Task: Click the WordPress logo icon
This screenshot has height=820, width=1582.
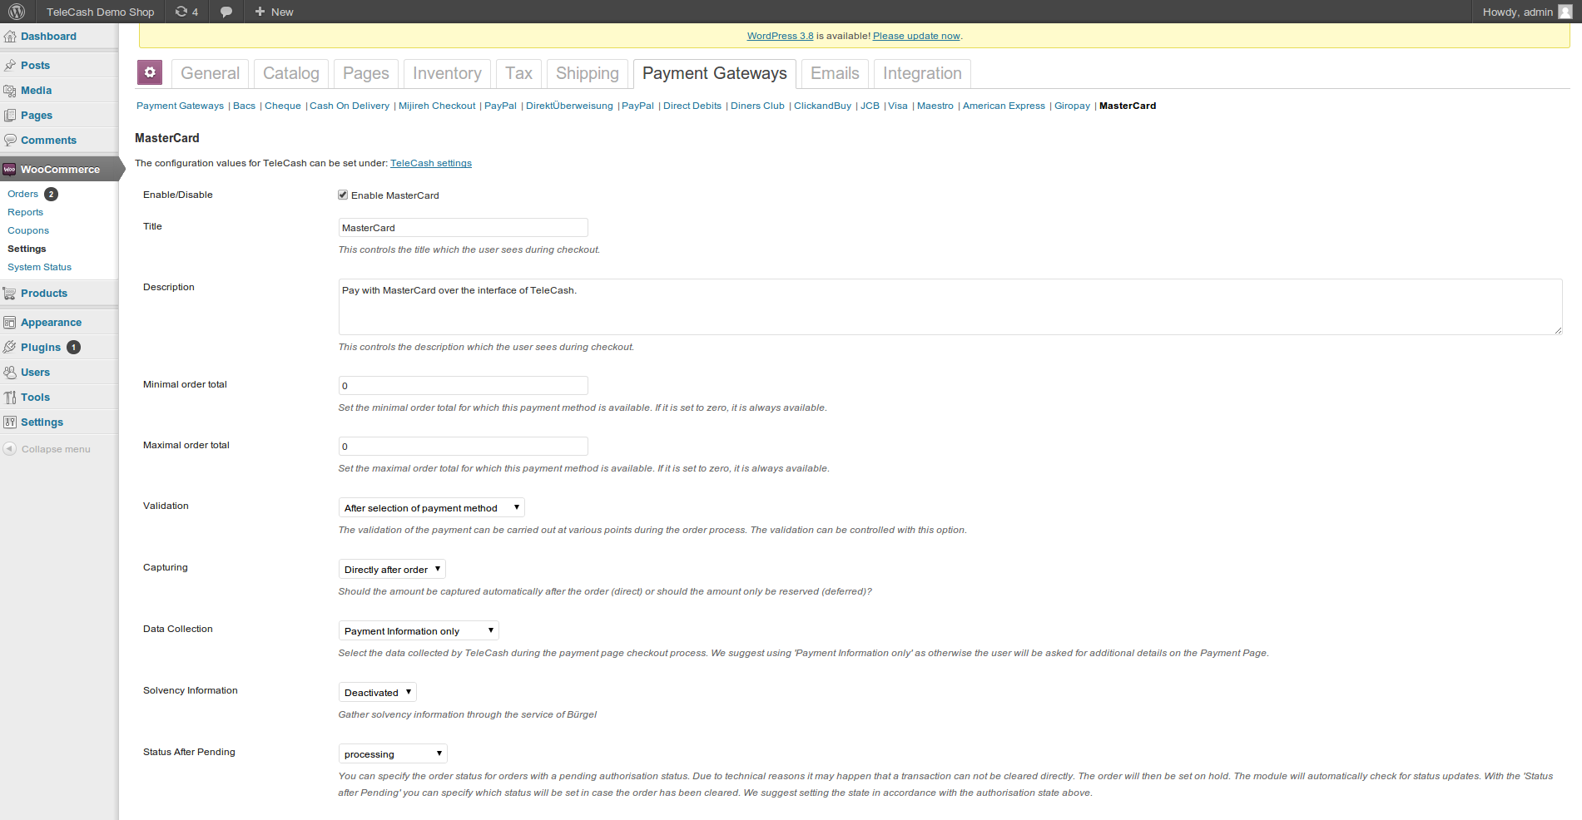Action: pyautogui.click(x=17, y=12)
